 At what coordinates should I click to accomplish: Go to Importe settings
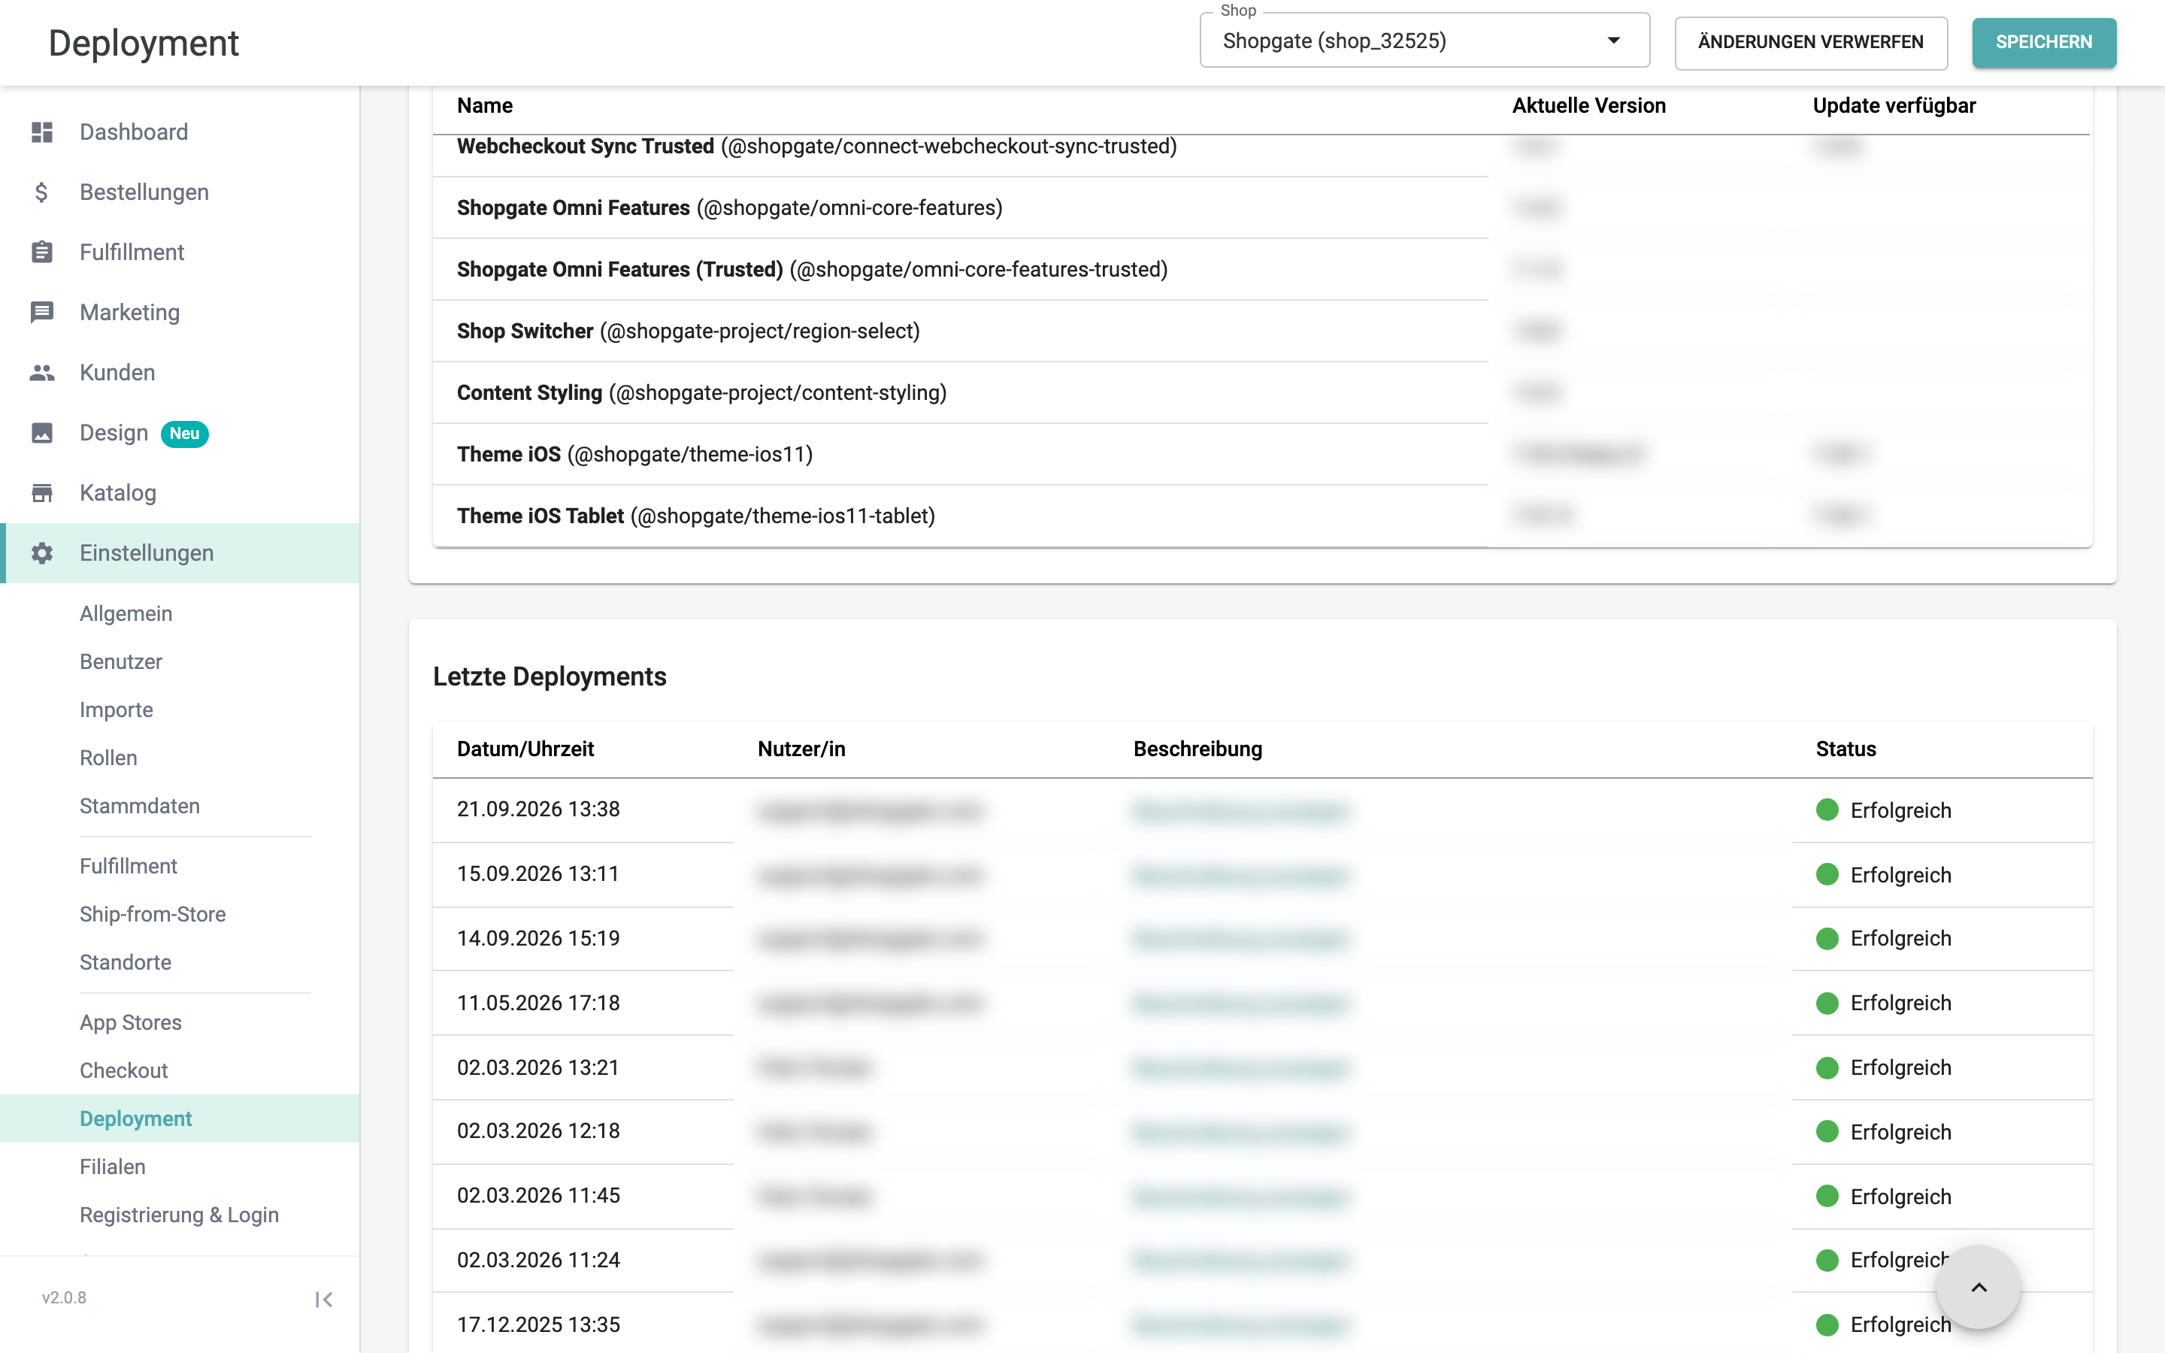117,710
